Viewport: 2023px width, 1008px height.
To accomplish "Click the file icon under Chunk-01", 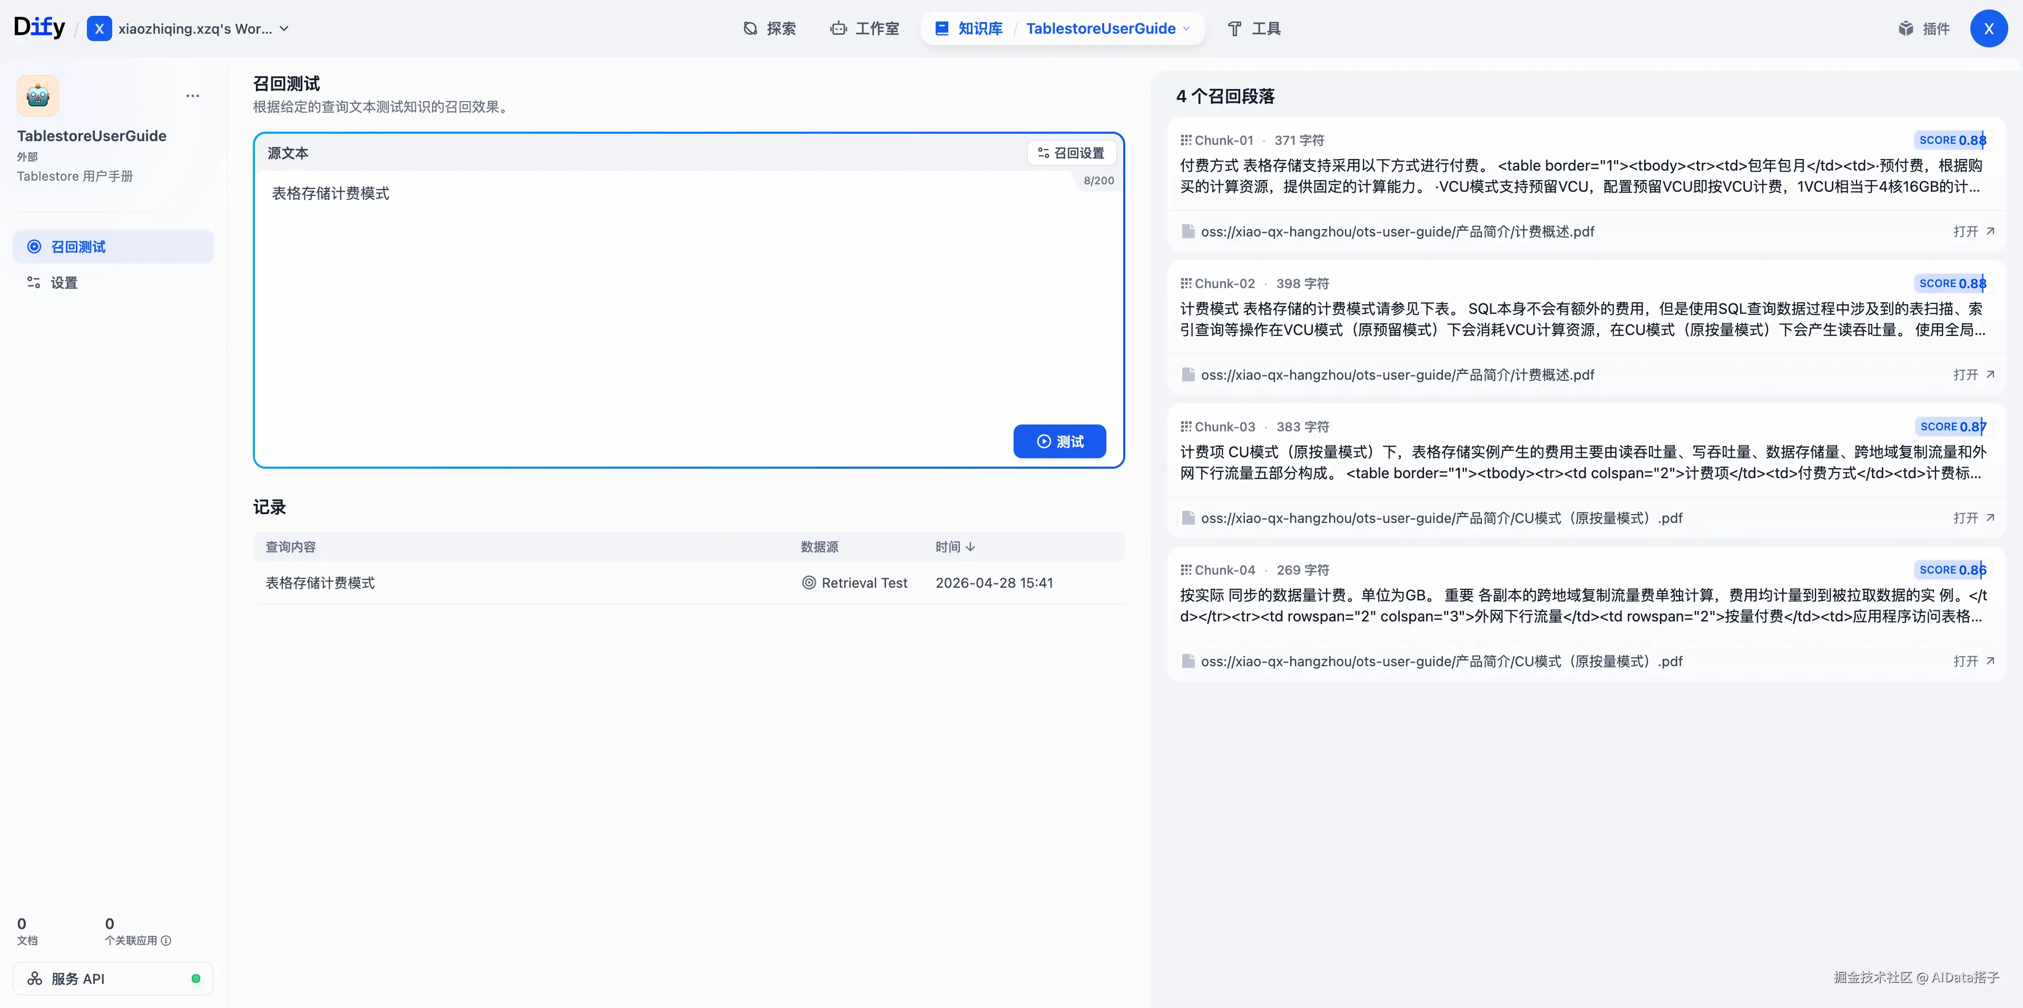I will (x=1188, y=232).
